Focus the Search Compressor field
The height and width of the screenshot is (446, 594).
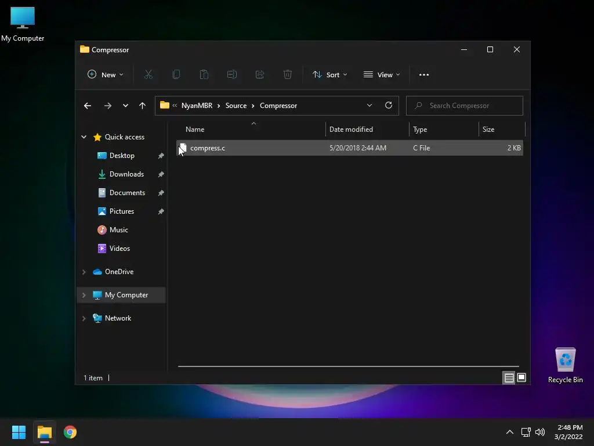tap(465, 106)
